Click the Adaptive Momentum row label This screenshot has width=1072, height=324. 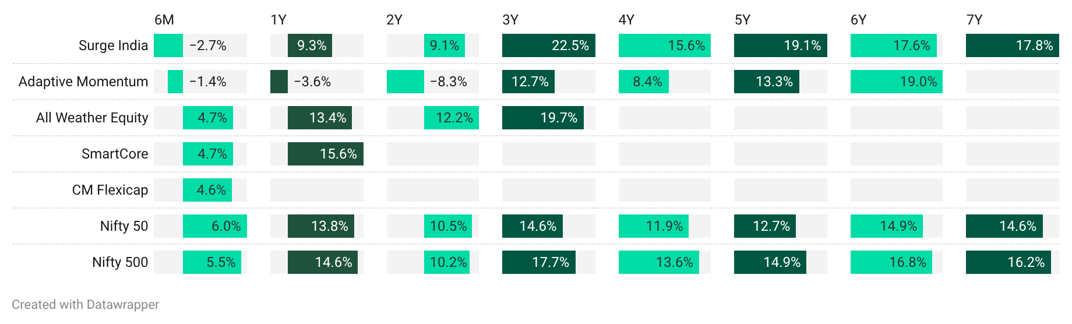83,82
